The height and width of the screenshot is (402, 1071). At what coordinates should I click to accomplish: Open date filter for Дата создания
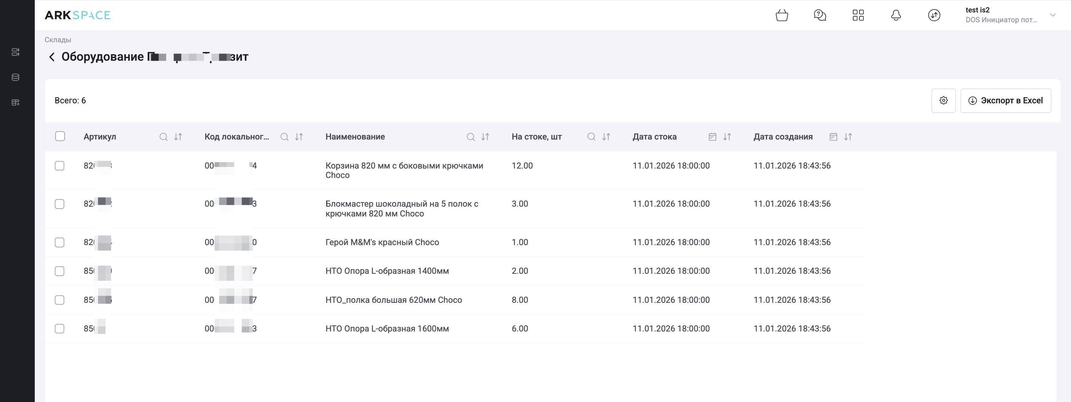pos(833,137)
